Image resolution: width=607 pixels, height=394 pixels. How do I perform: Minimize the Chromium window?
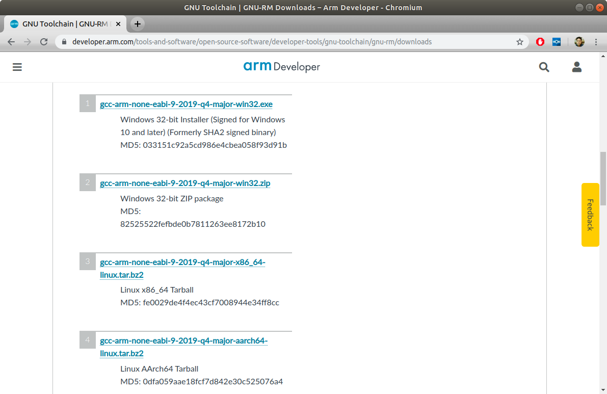[x=579, y=7]
